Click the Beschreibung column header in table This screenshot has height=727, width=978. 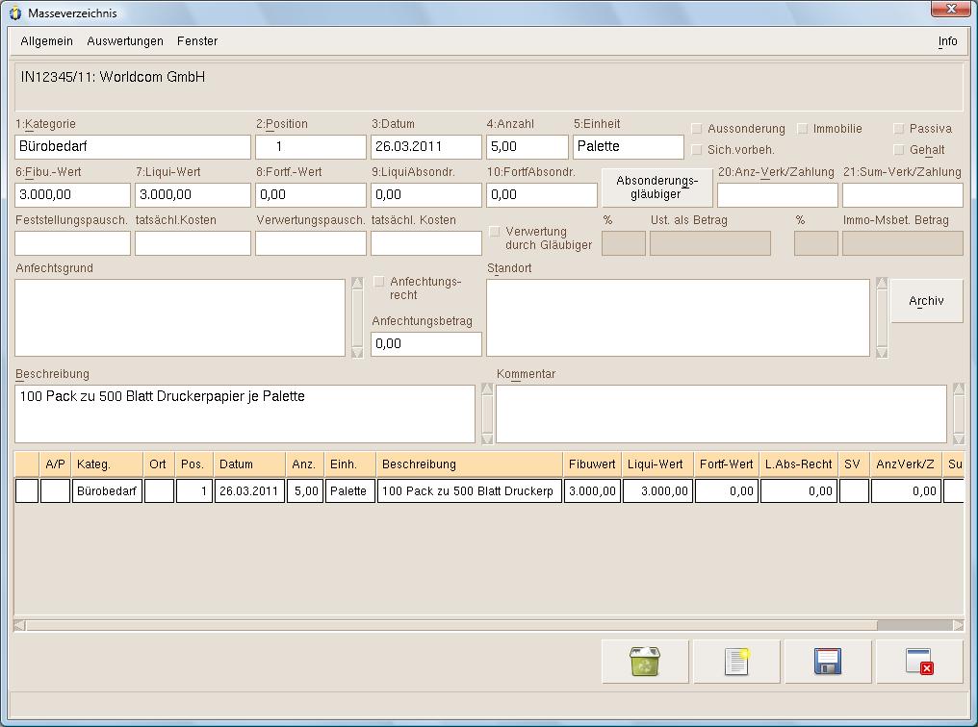click(x=469, y=464)
